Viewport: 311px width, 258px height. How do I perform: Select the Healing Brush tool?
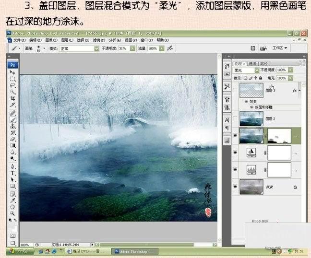(12, 113)
